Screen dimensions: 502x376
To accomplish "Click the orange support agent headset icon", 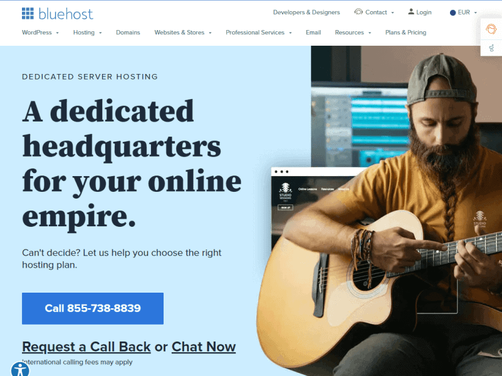I will pyautogui.click(x=491, y=29).
